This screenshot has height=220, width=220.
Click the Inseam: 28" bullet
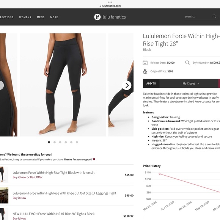coord(159,140)
